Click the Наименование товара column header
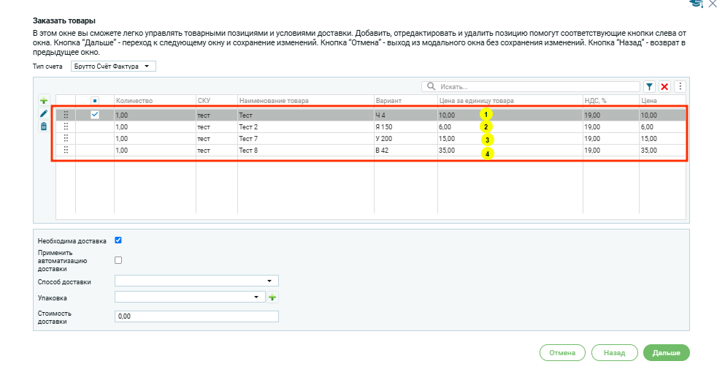The width and height of the screenshot is (717, 372). [304, 100]
